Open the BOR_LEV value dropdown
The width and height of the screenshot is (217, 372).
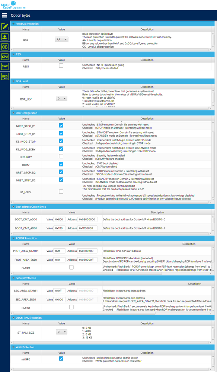pos(62,98)
